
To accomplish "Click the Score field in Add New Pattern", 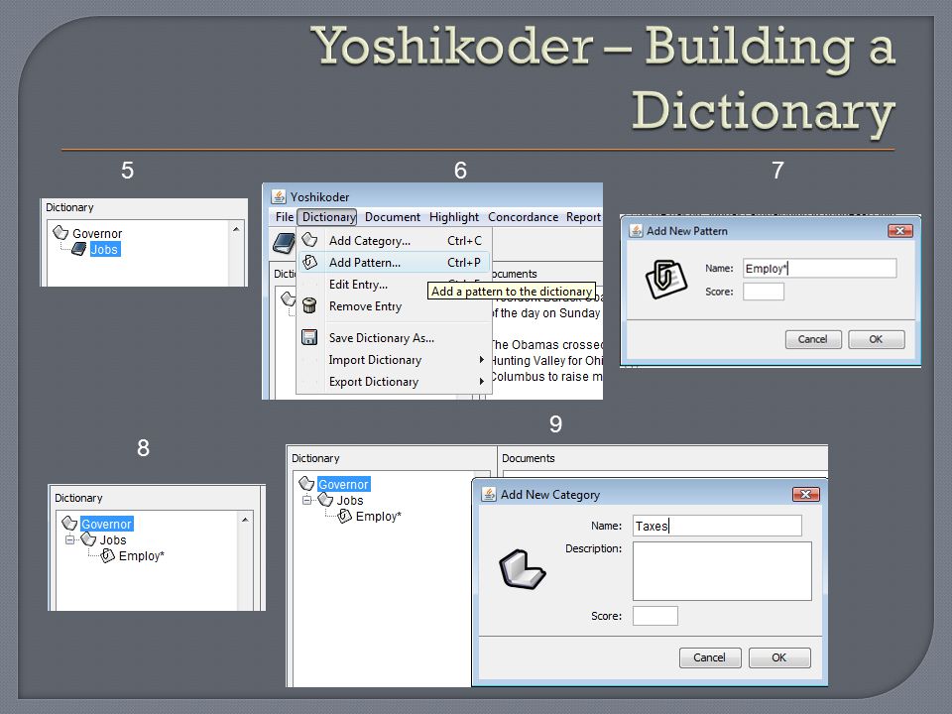I will pos(764,292).
